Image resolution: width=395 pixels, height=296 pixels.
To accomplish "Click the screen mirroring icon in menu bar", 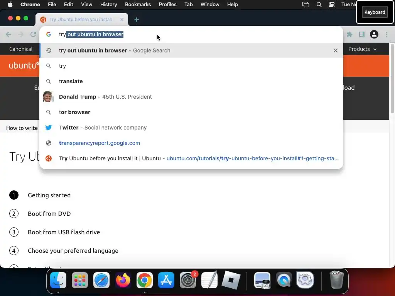I will click(306, 5).
